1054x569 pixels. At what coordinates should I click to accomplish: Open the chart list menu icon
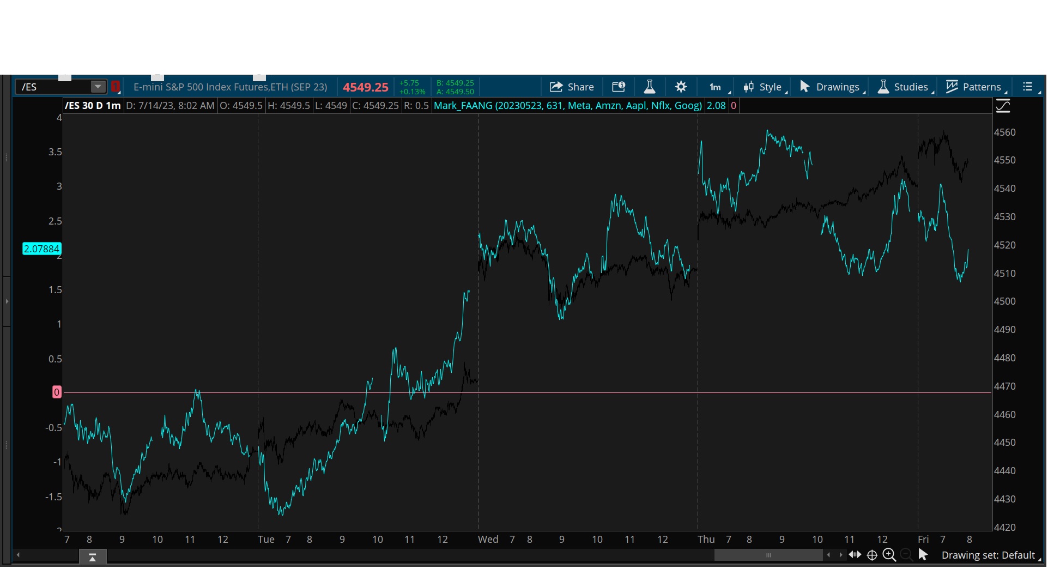pos(1028,87)
